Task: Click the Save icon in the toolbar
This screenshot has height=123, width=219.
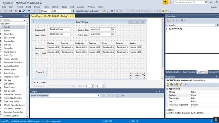Action: pos(20,11)
